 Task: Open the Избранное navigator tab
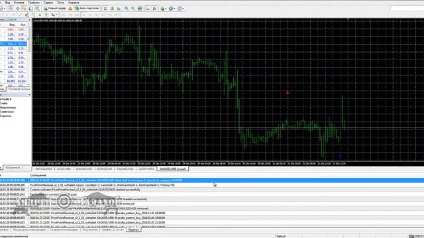coord(13,167)
